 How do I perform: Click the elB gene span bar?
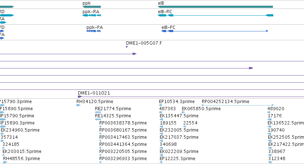tap(215, 7)
